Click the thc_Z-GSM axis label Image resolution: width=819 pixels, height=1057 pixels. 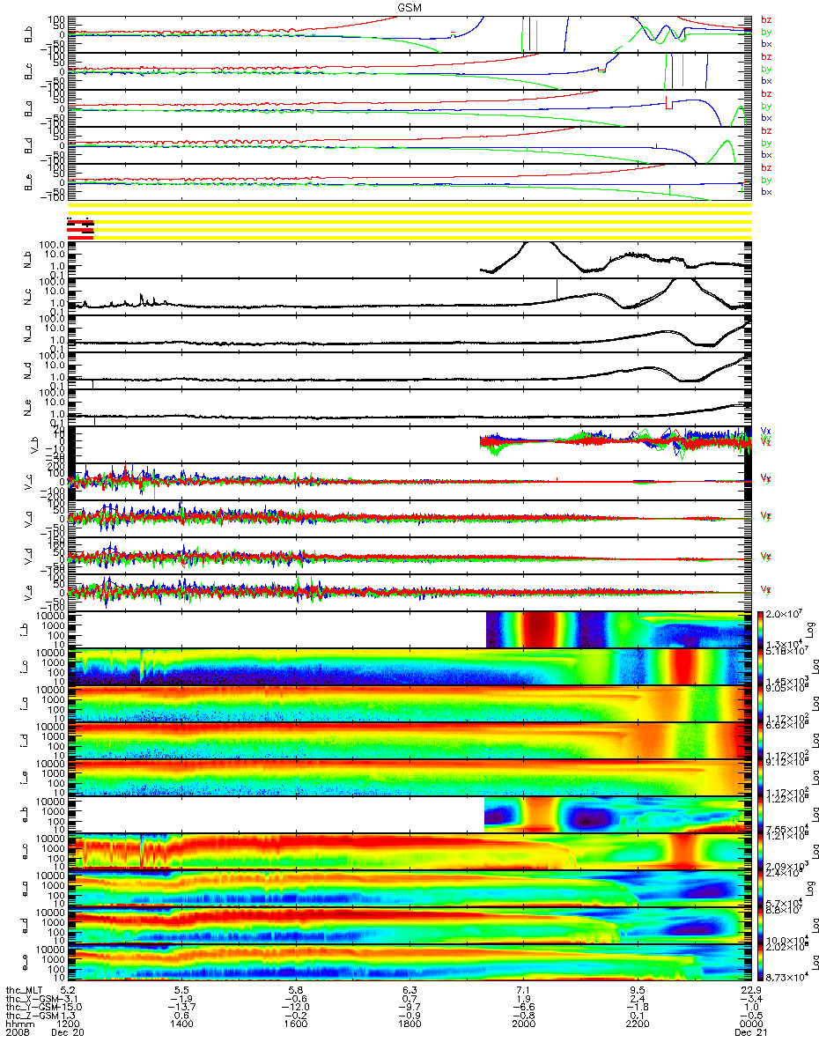tap(31, 1016)
